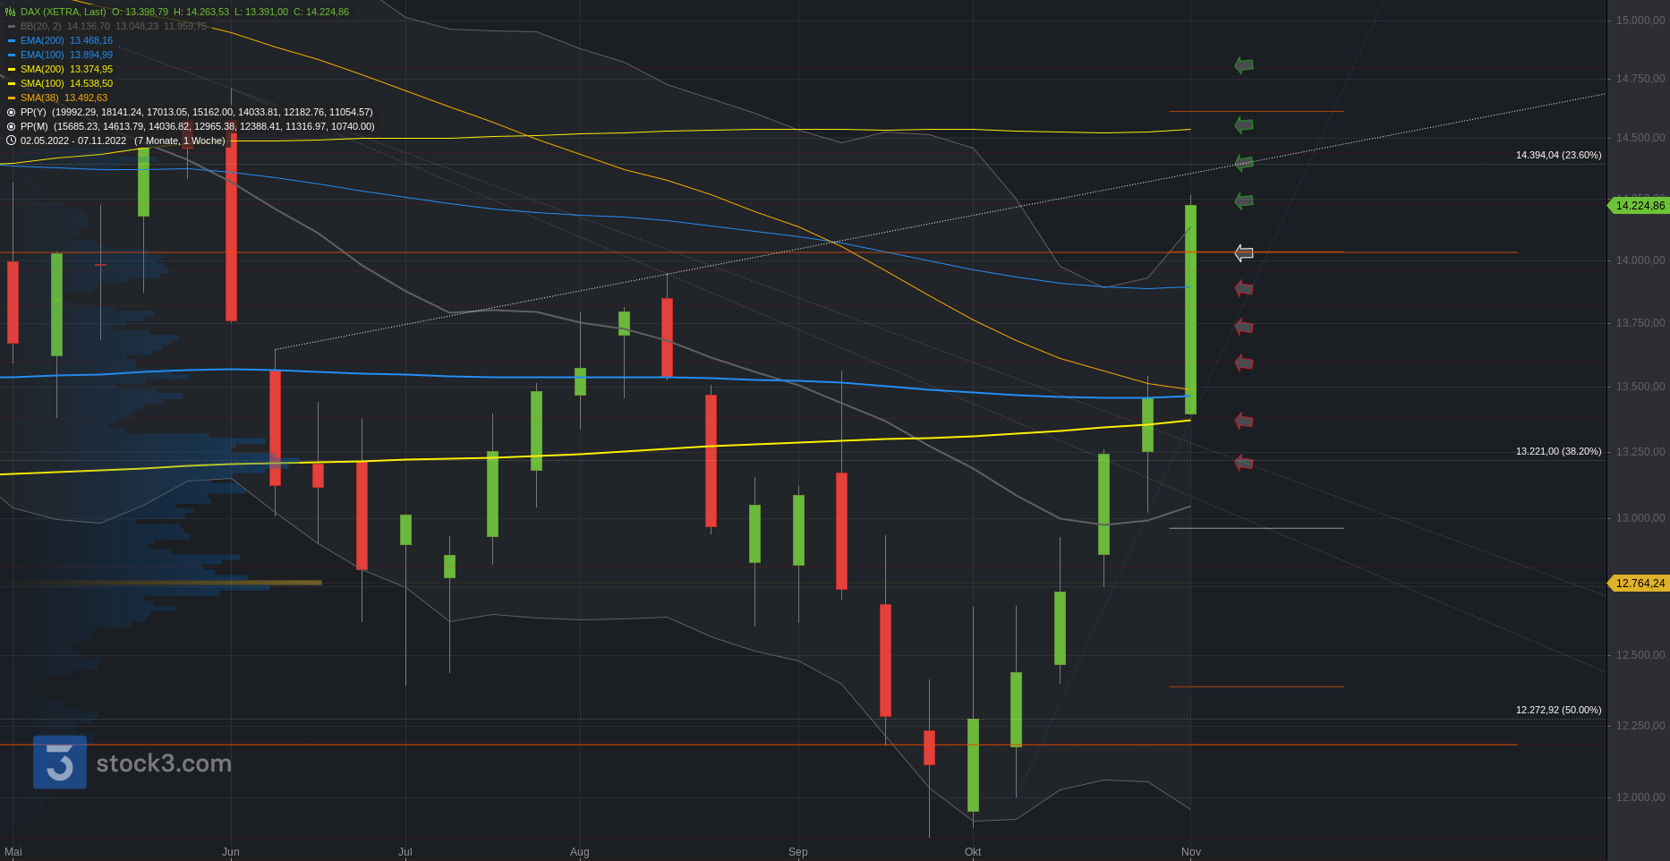Click the circle icon next to PP(Y)
The image size is (1670, 861).
(12, 112)
